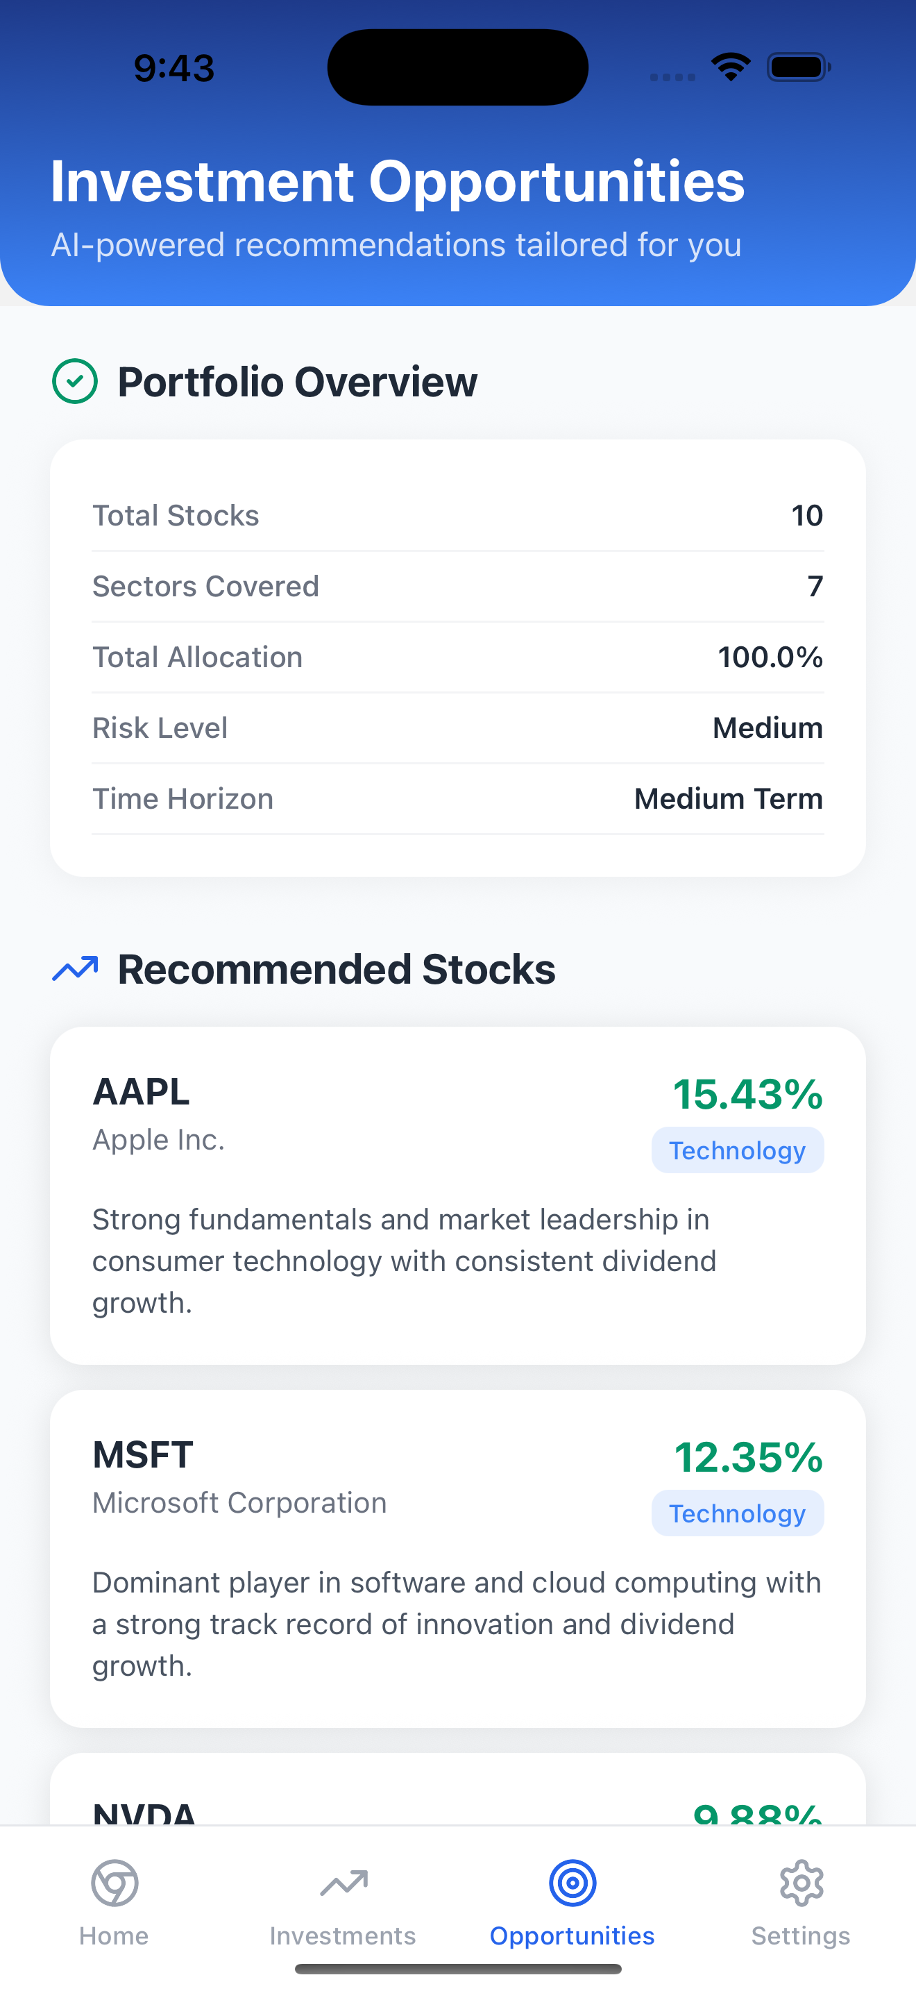Tap the Recommended Stocks trend icon

[x=75, y=968]
